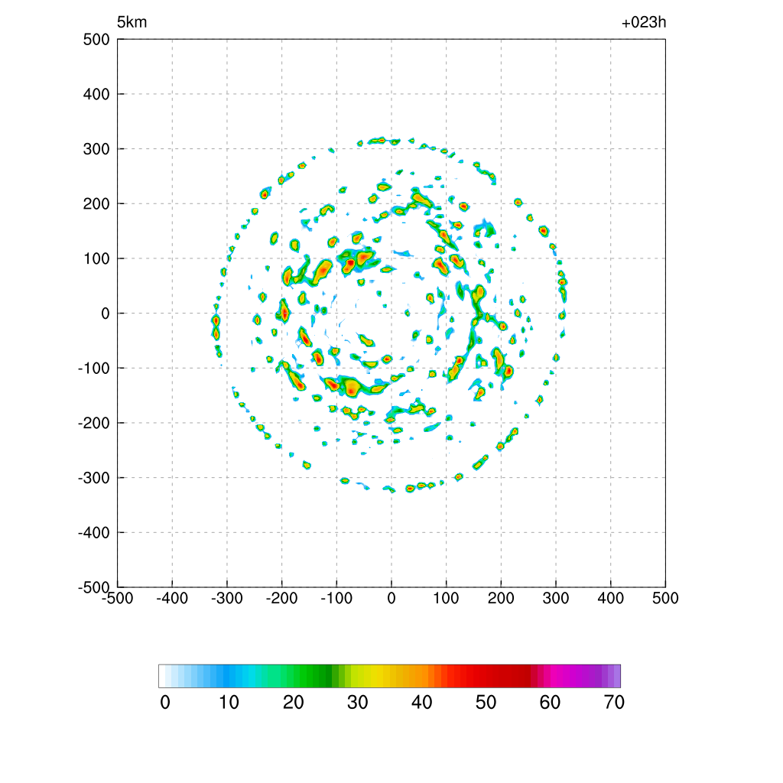Click the y-axis label '400'
The height and width of the screenshot is (783, 783).
(96, 94)
